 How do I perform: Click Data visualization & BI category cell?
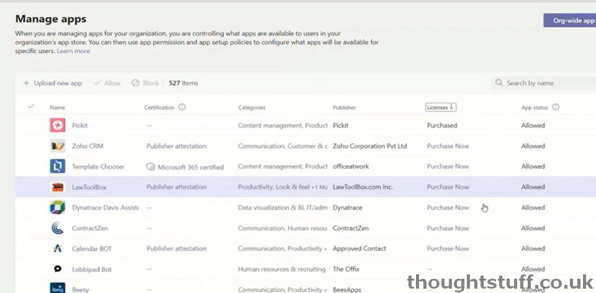click(x=282, y=207)
